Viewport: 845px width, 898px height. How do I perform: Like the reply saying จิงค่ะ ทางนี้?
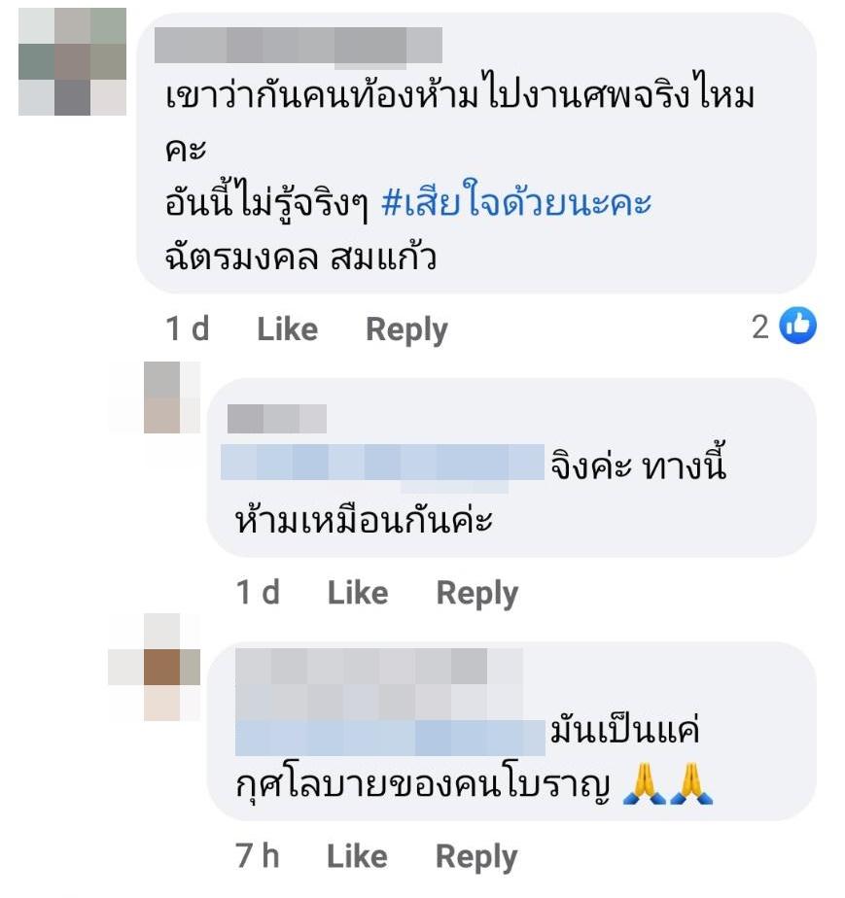click(358, 593)
